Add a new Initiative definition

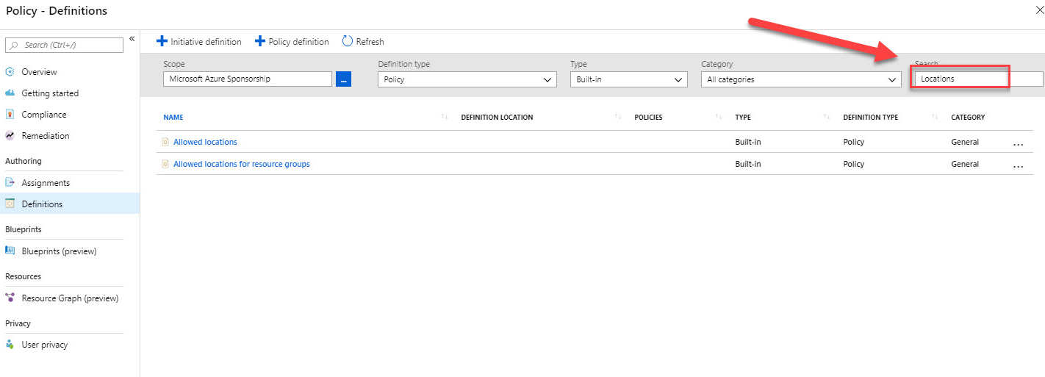click(x=199, y=42)
